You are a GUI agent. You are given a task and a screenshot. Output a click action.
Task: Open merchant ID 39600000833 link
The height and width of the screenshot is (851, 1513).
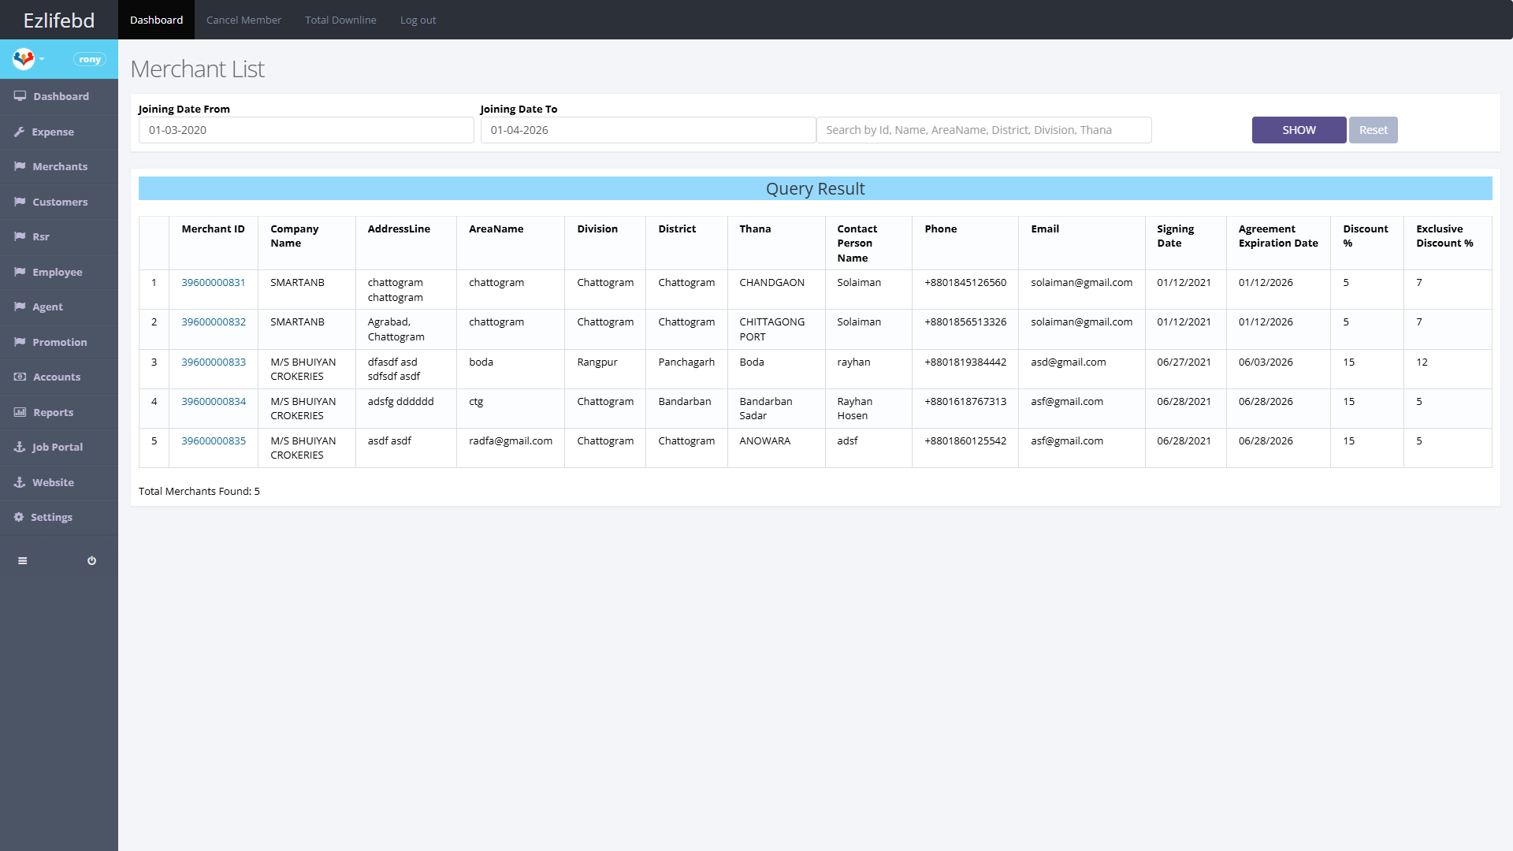(x=214, y=362)
